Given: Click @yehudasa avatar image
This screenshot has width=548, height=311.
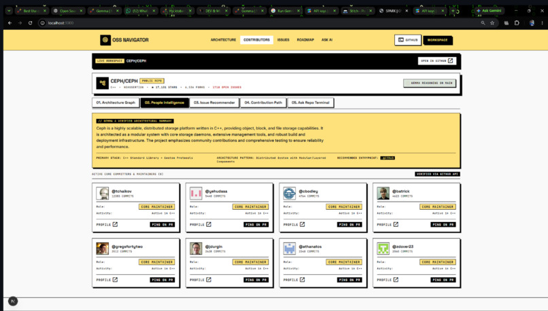Looking at the screenshot, I should pyautogui.click(x=196, y=194).
